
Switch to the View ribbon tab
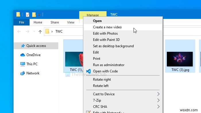click(71, 22)
